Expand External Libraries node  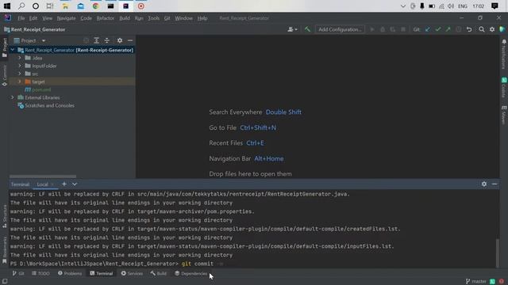coord(13,97)
